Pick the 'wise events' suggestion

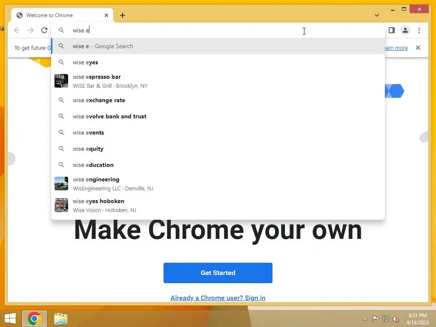pos(218,132)
